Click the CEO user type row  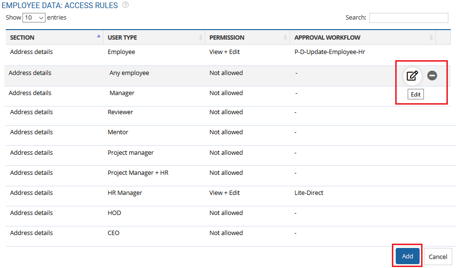point(113,233)
